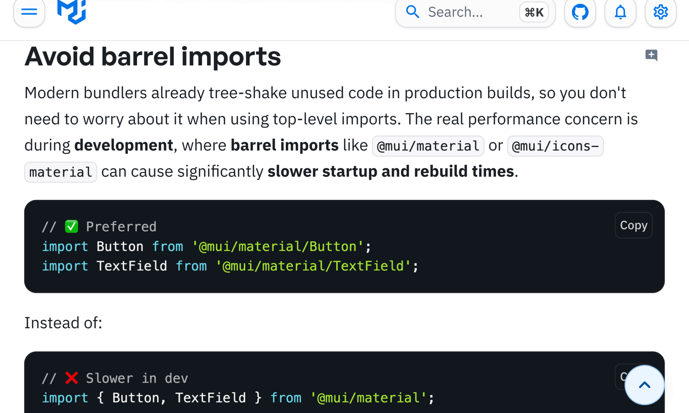Image resolution: width=689 pixels, height=413 pixels.
Task: Click the inline code "@mui/material" chip
Action: (x=428, y=146)
